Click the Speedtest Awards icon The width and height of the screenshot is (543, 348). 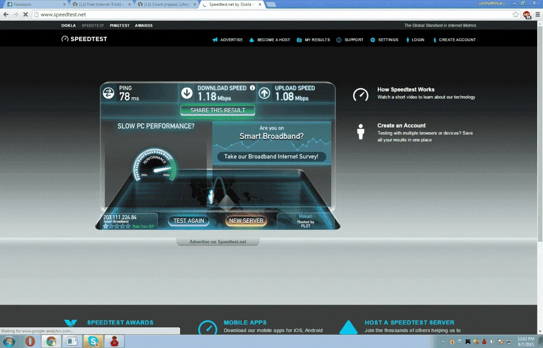pyautogui.click(x=71, y=324)
